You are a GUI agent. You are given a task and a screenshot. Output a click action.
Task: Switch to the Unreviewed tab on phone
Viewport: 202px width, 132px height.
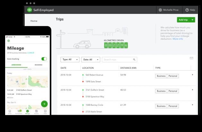(16, 65)
